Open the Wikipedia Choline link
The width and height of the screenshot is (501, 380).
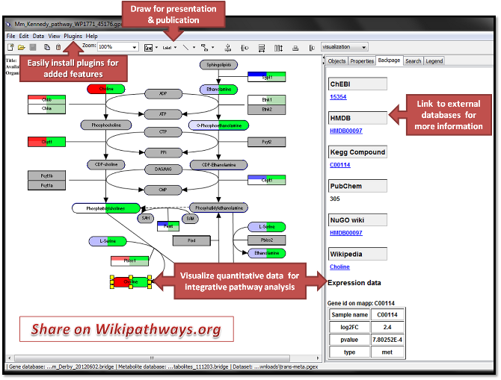[339, 267]
